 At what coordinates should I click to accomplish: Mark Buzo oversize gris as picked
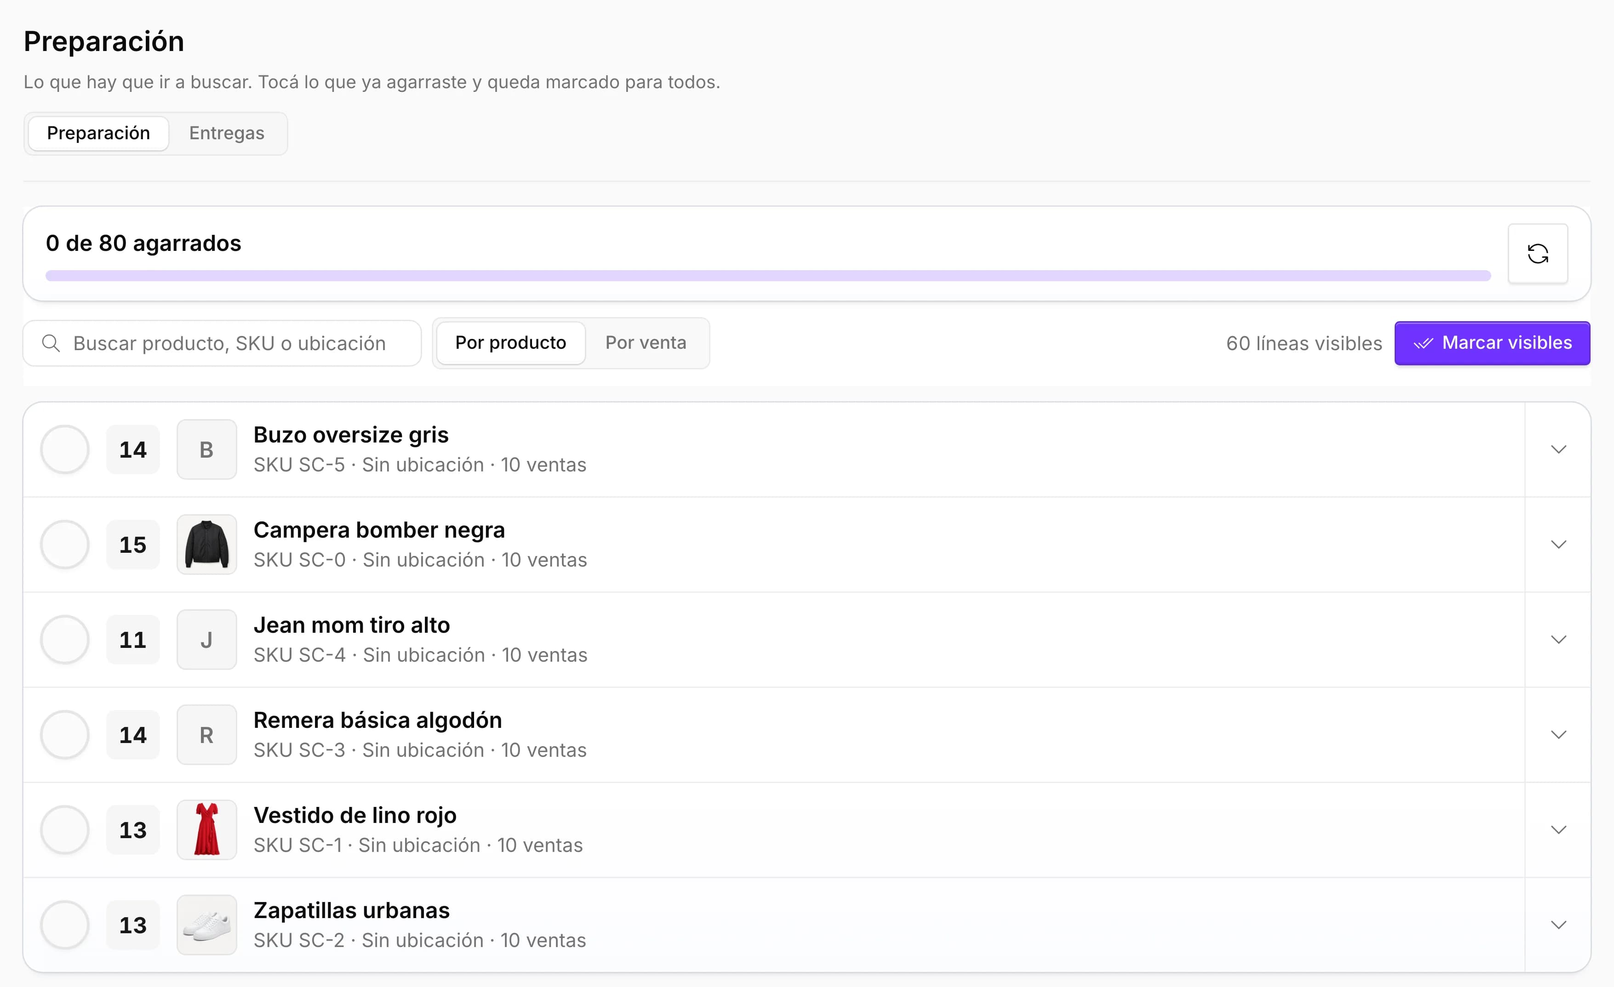pyautogui.click(x=65, y=449)
